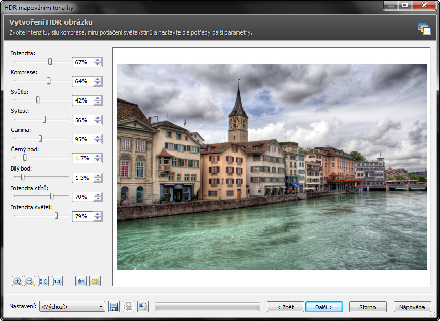Minimize the HDR mapováním tonality window
This screenshot has width=440, height=321.
coord(390,6)
